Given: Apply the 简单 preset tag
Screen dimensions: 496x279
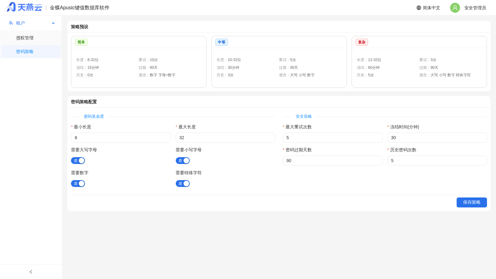Looking at the screenshot, I should tap(81, 42).
